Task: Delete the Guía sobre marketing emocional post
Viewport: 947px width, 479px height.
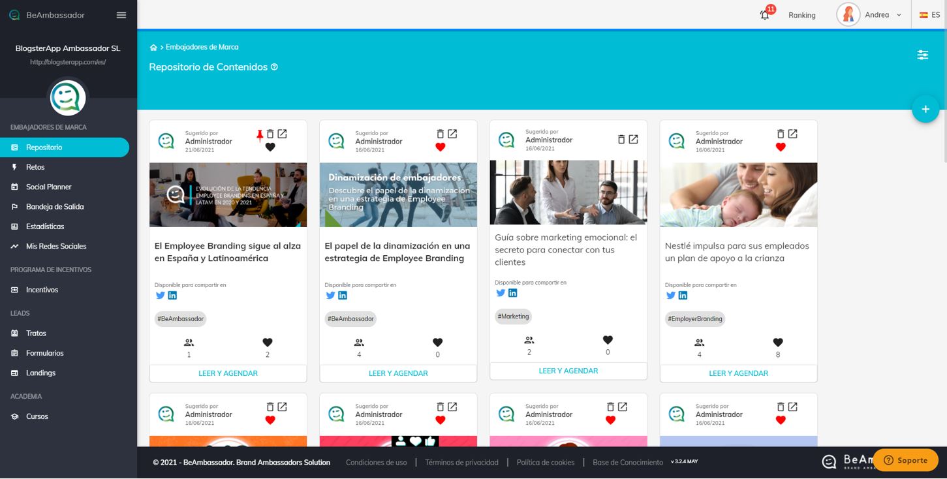Action: (x=621, y=138)
